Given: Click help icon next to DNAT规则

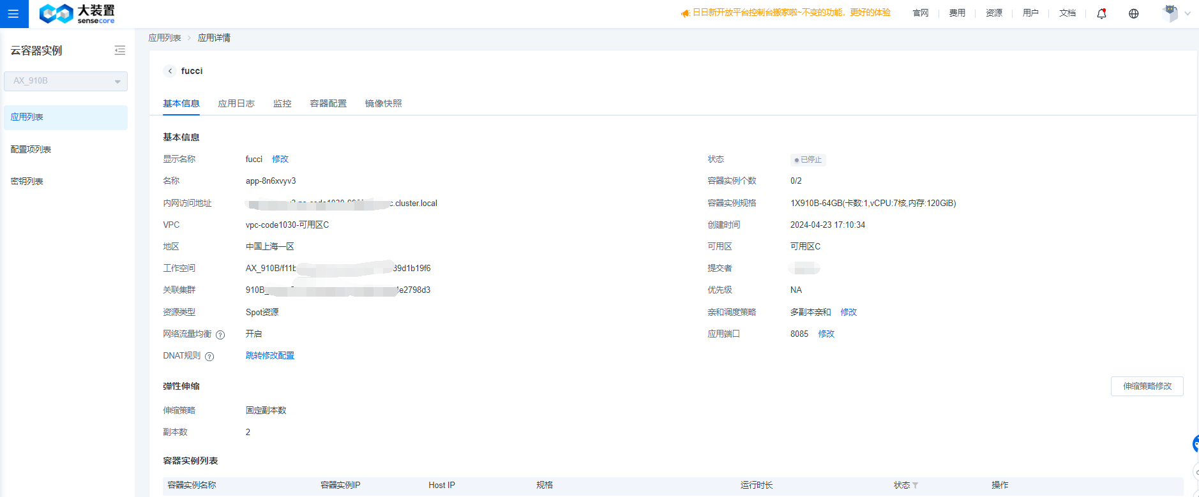Looking at the screenshot, I should pyautogui.click(x=209, y=357).
